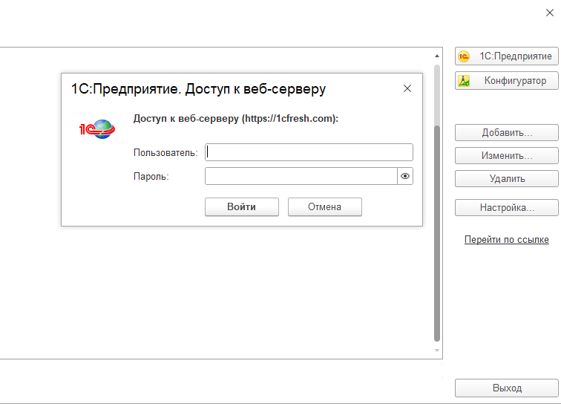The image size is (561, 404).
Task: Click the Конфигуратор drafting icon
Action: pos(464,81)
